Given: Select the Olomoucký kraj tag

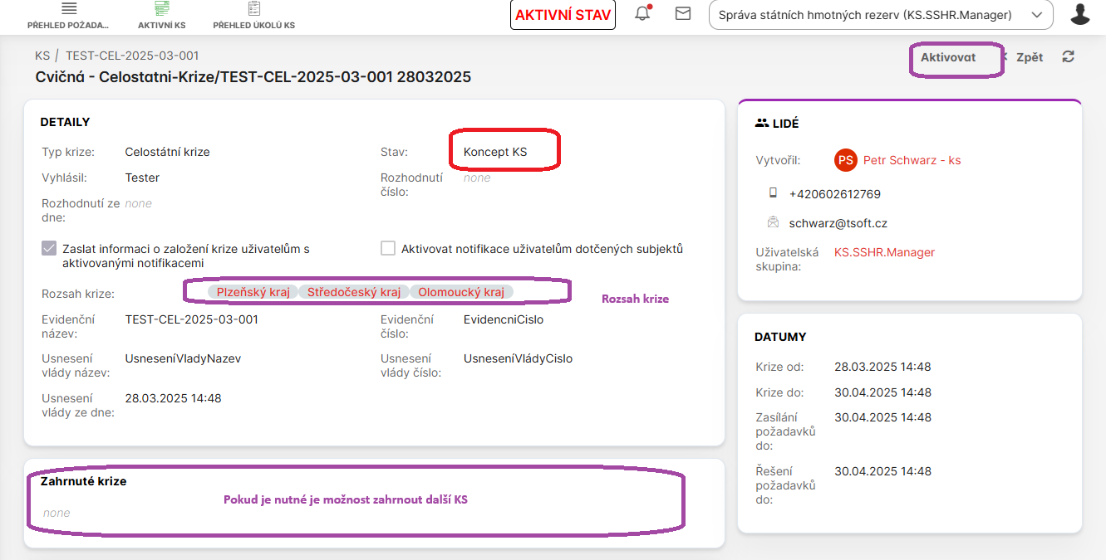Looking at the screenshot, I should click(461, 292).
